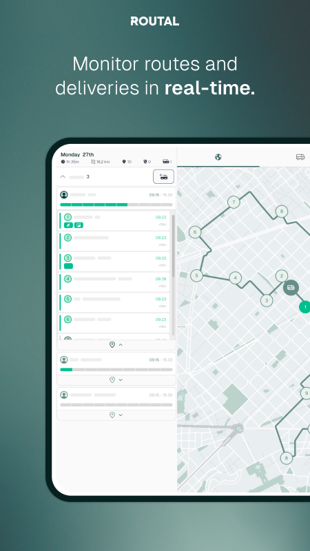310x551 pixels.
Task: Click map marker 5 on the route
Action: (196, 275)
